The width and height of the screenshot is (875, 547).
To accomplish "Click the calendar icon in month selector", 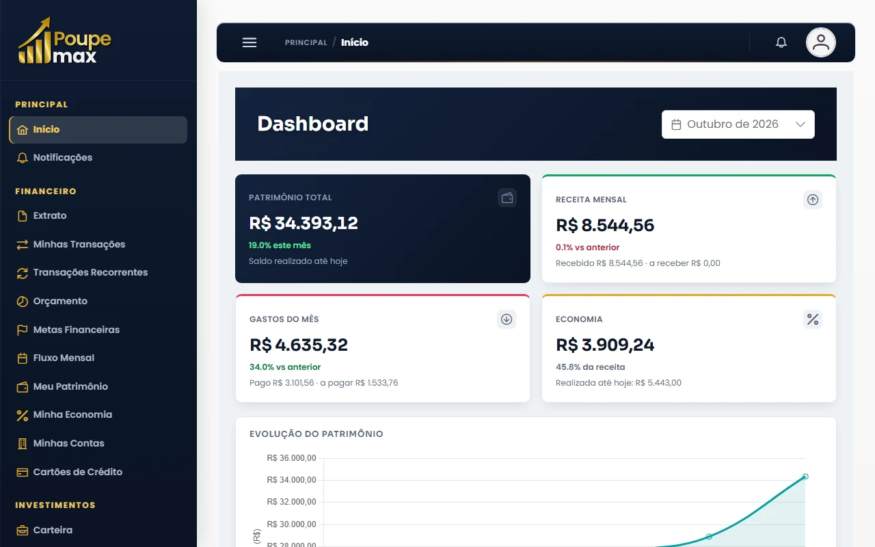I will (677, 124).
